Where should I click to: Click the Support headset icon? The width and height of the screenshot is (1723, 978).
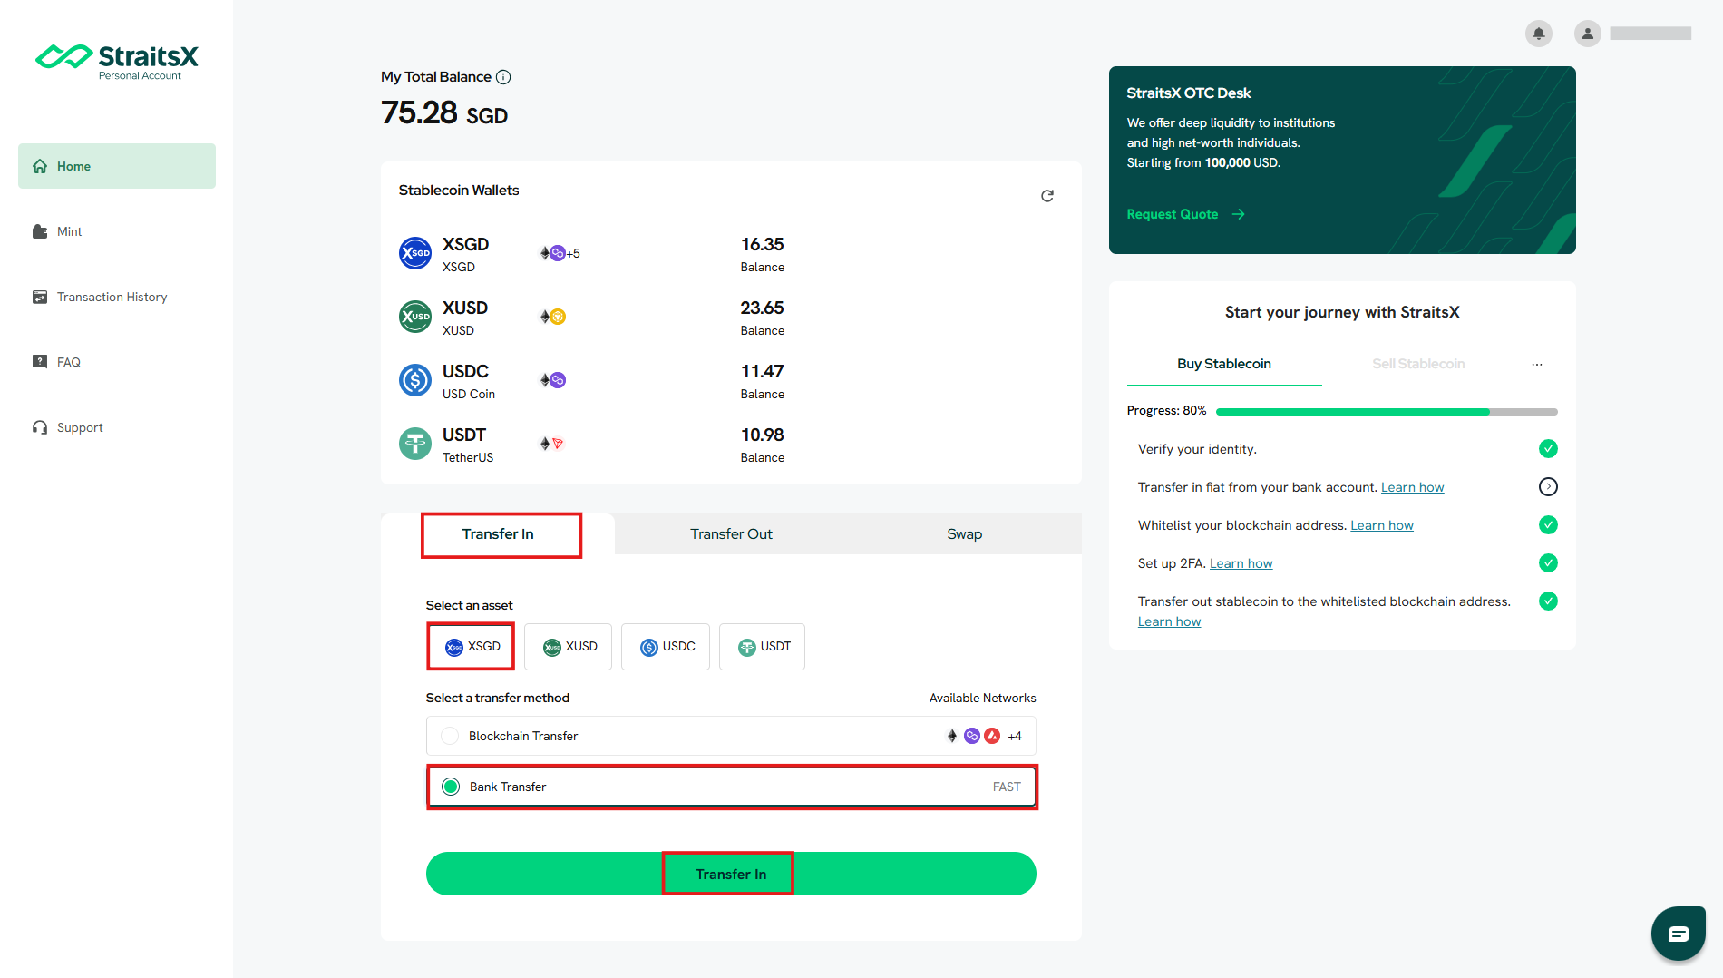coord(40,427)
